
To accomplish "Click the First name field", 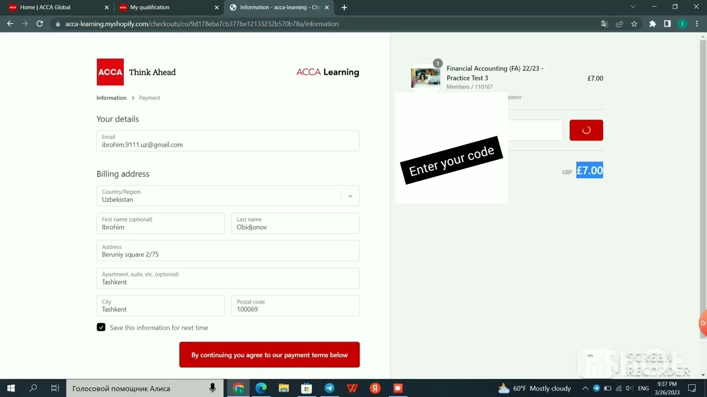I will point(161,223).
